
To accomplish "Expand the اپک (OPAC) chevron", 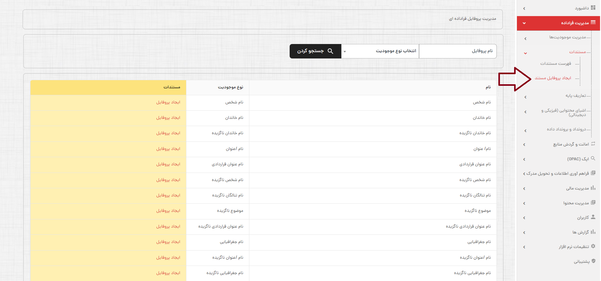I will [x=524, y=159].
